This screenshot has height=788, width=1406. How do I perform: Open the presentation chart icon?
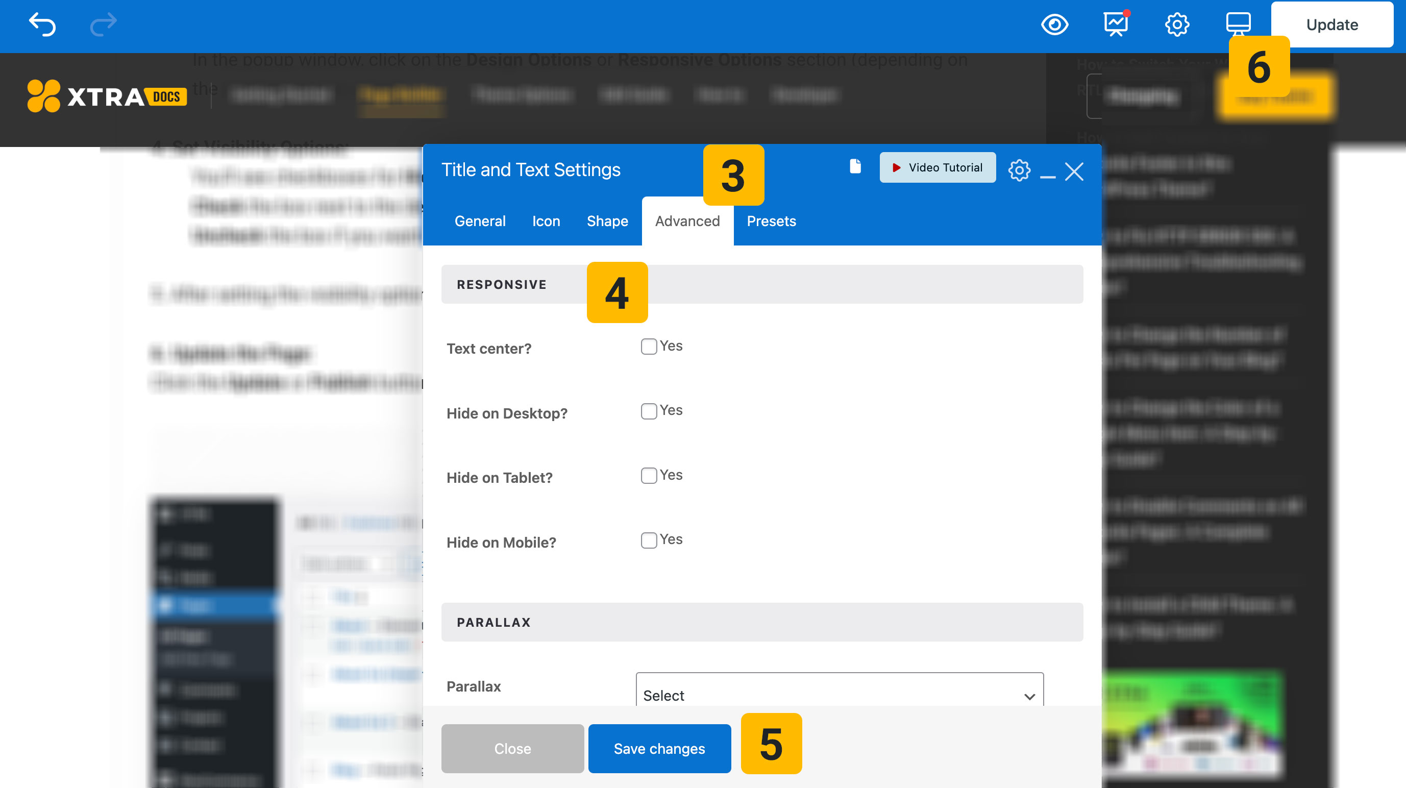1116,24
